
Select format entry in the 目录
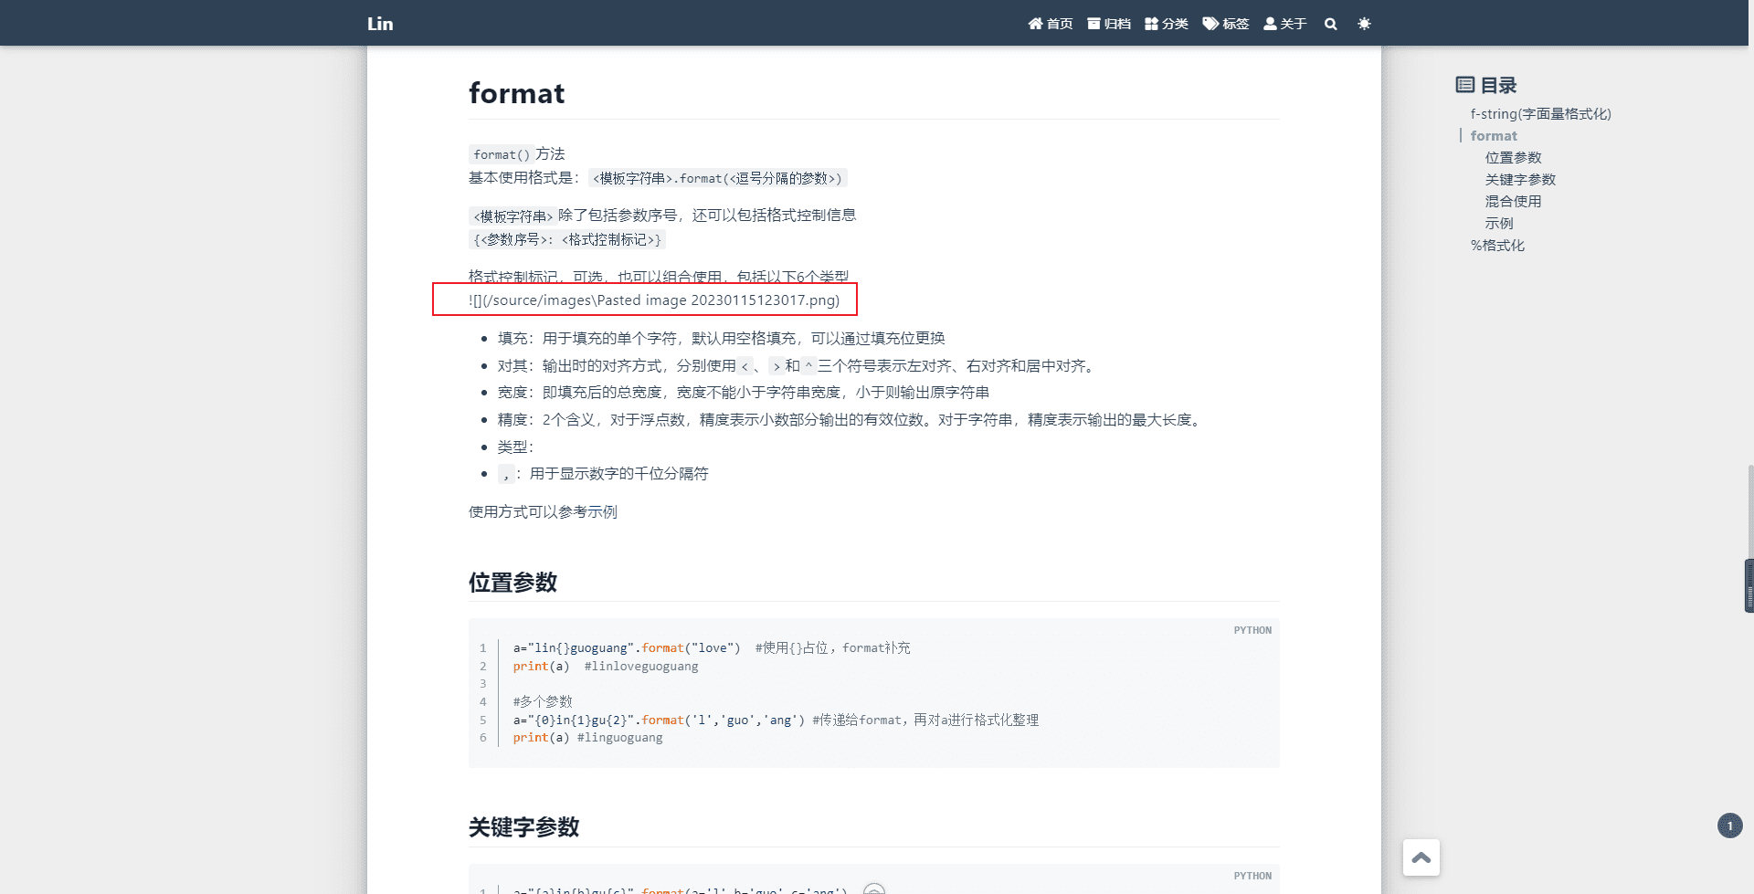click(1494, 136)
